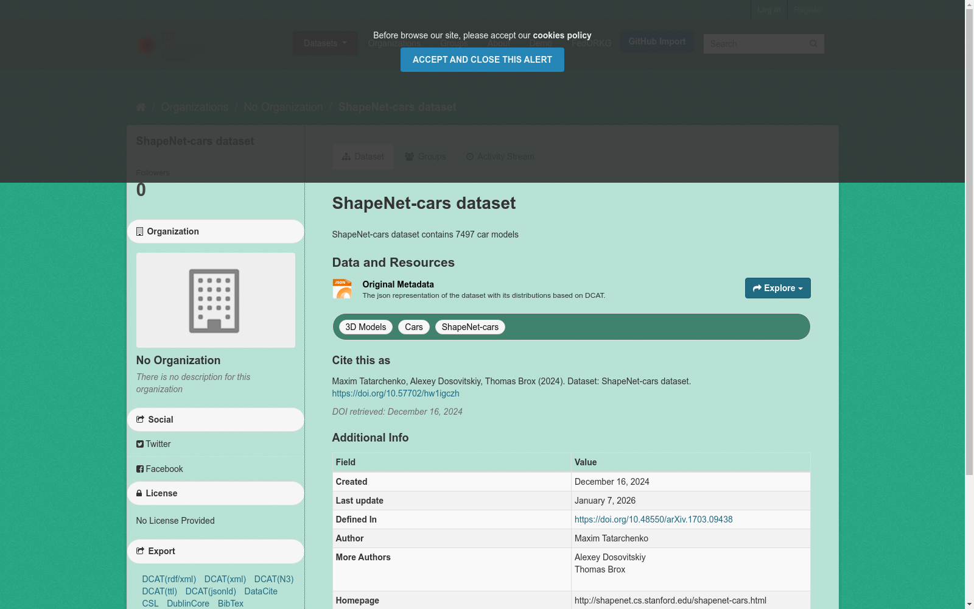This screenshot has width=974, height=609.
Task: Click the scrollbar down arrow
Action: pos(969,604)
